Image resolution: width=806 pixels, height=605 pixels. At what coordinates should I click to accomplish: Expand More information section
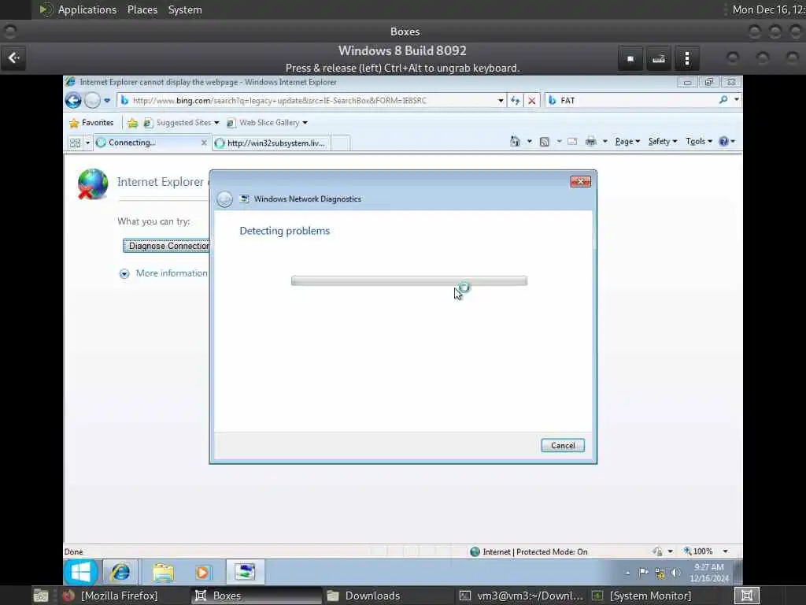[164, 273]
